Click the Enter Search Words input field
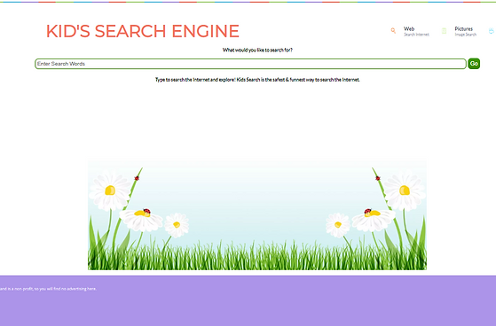Viewport: 496px width, 326px height. pyautogui.click(x=250, y=64)
